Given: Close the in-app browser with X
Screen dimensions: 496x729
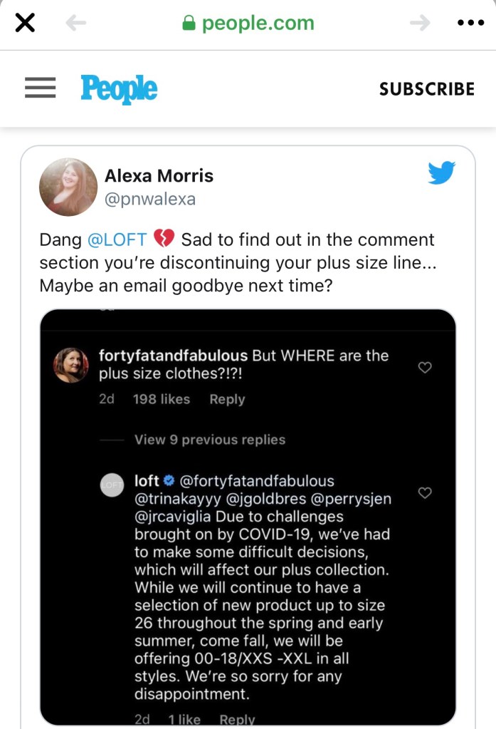Looking at the screenshot, I should click(25, 24).
